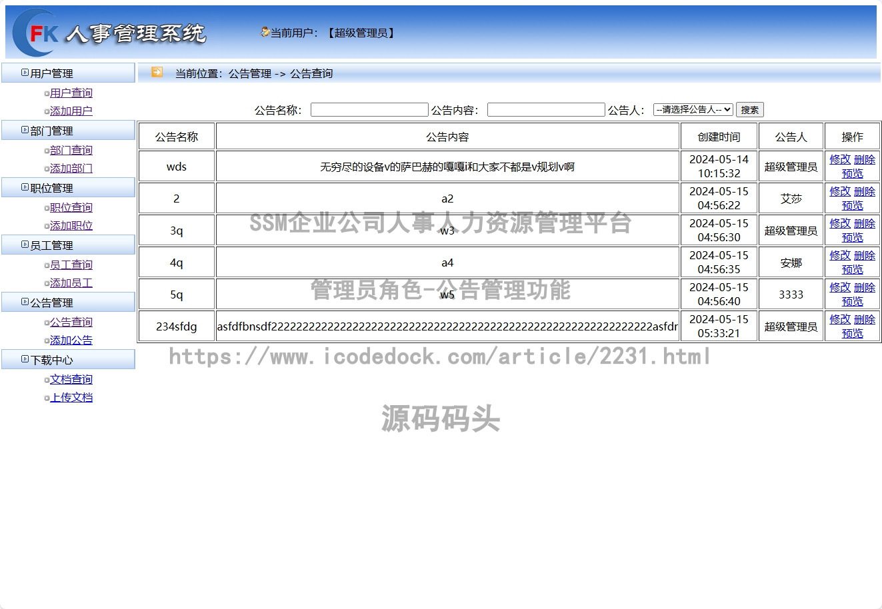
Task: Click 修改 for the 234sfdg announcement
Action: 840,319
